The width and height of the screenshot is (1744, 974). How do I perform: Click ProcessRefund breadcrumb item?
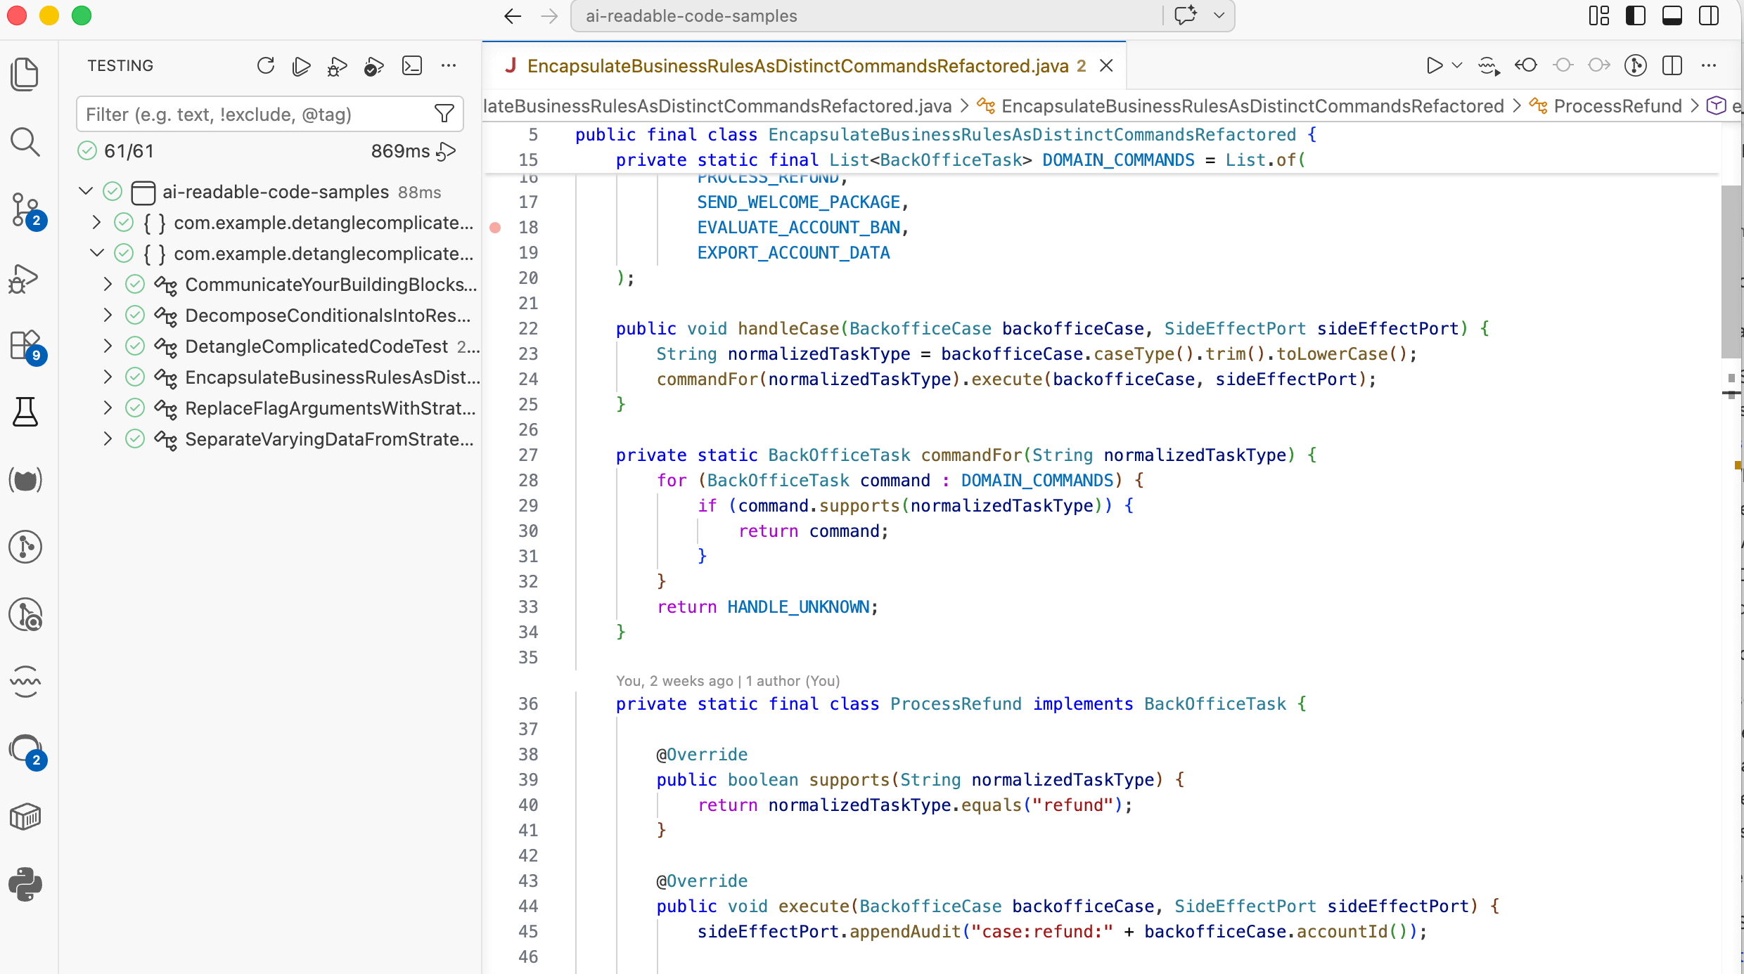coord(1617,106)
